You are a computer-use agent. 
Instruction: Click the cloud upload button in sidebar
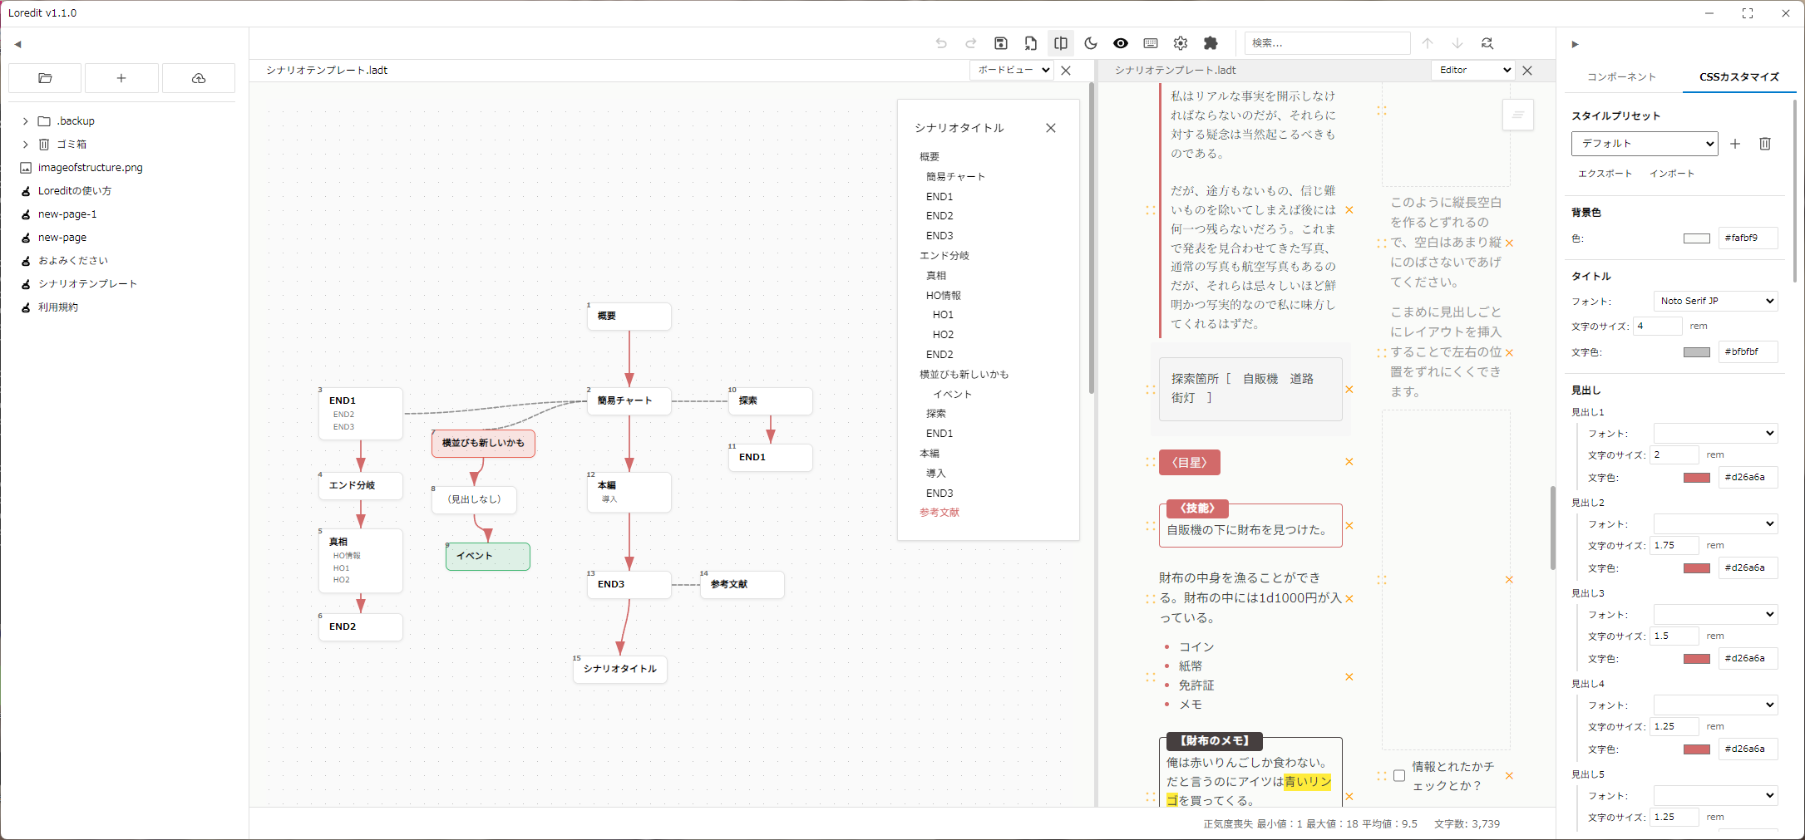(199, 78)
